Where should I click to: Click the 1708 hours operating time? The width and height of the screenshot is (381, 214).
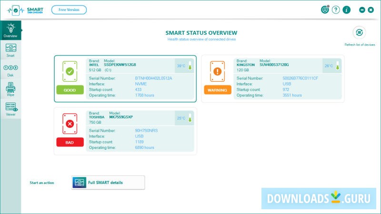(x=145, y=95)
